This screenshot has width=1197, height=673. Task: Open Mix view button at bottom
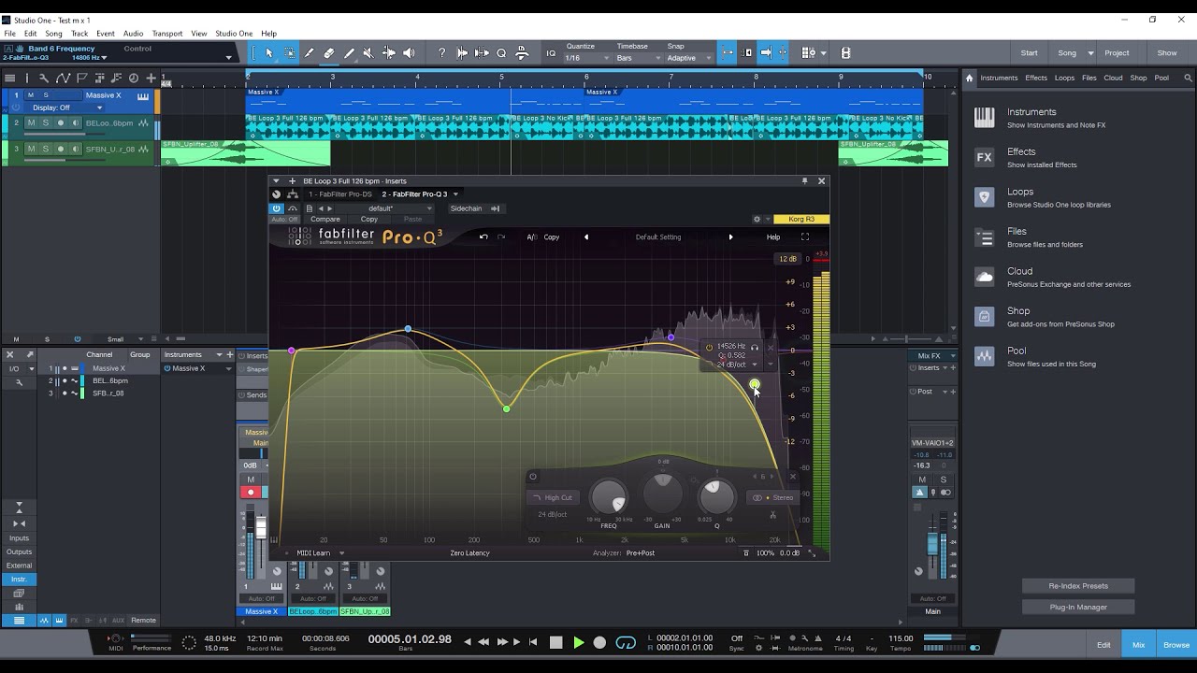pyautogui.click(x=1138, y=645)
